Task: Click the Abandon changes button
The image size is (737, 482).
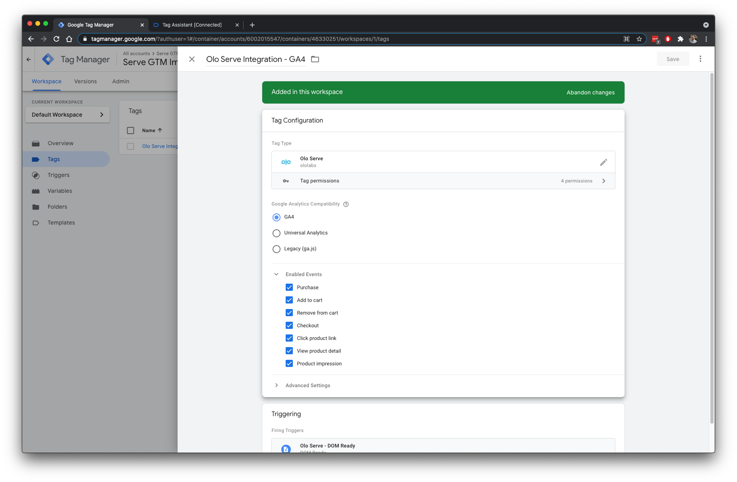Action: (590, 92)
